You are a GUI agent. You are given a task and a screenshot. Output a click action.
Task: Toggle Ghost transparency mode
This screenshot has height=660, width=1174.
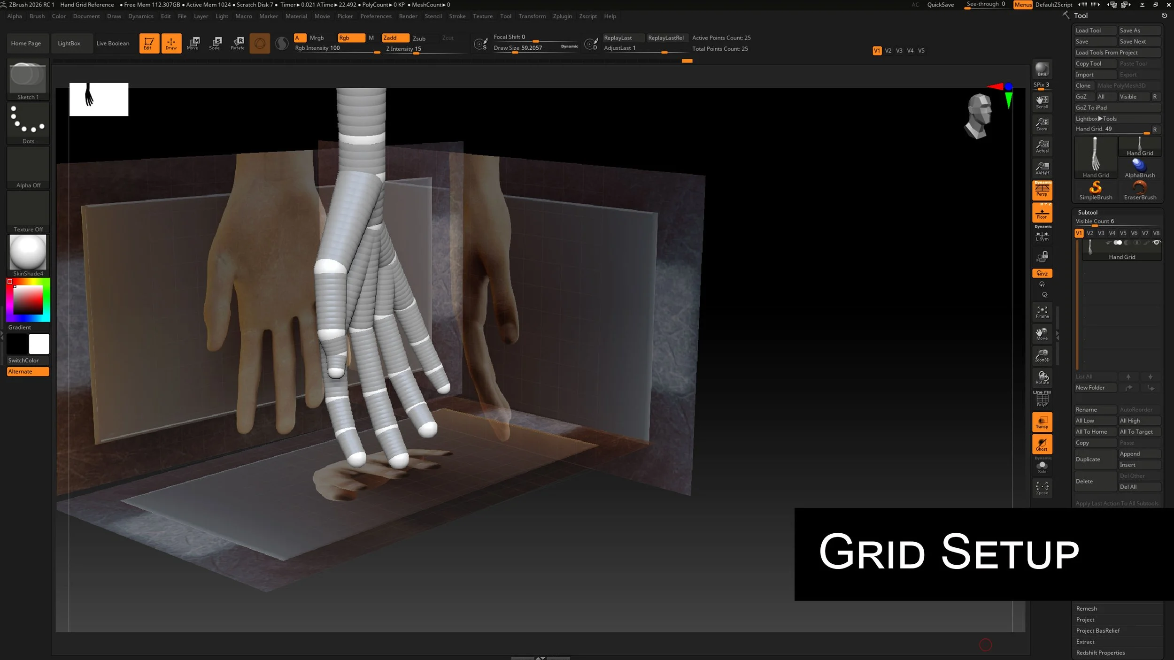click(x=1042, y=444)
